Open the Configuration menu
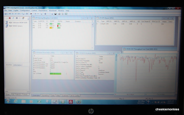 click(25, 11)
